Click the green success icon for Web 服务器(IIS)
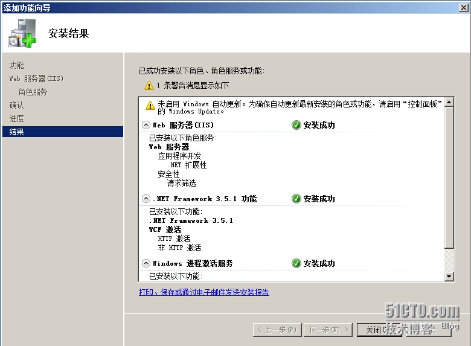 pyautogui.click(x=296, y=125)
